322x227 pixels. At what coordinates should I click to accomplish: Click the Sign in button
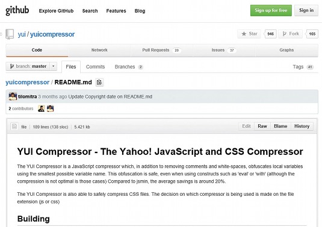(306, 10)
